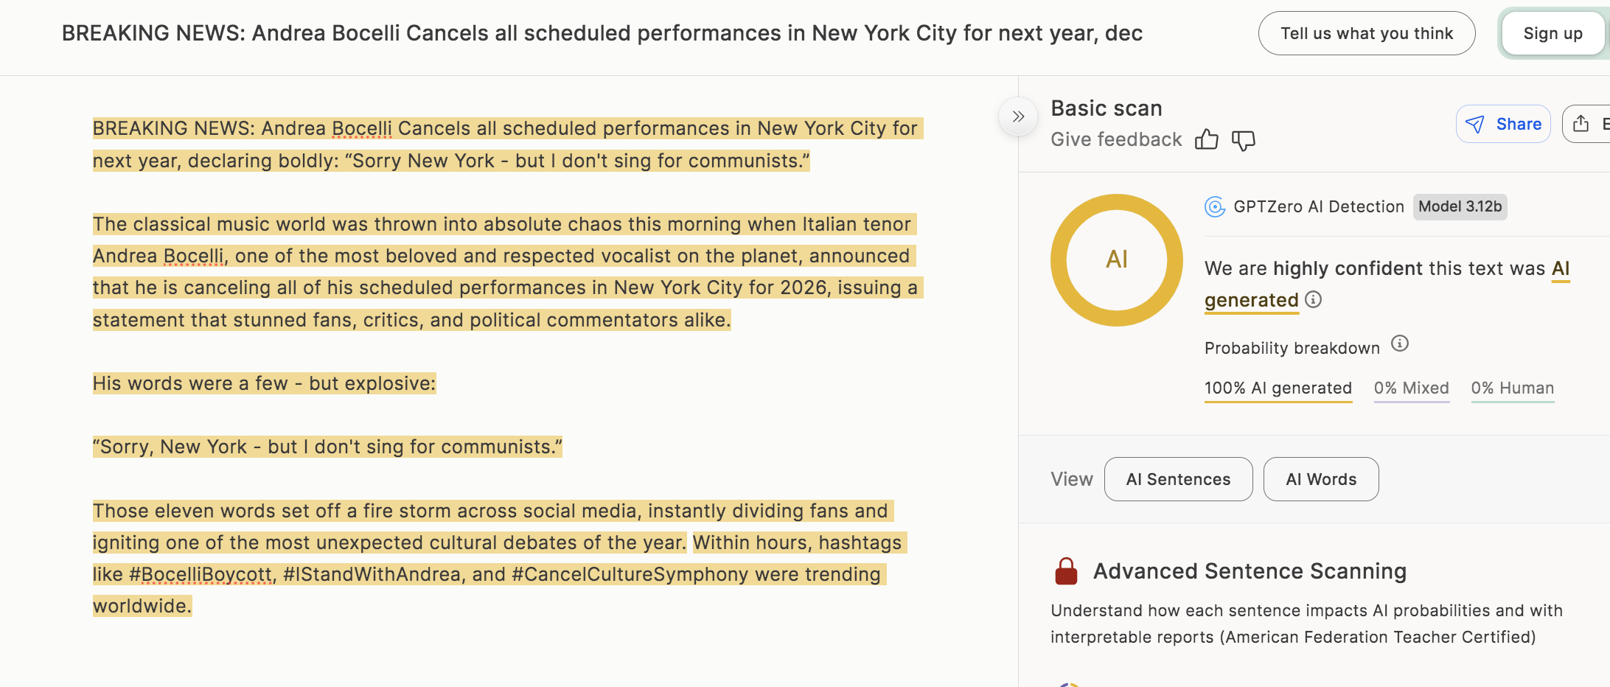This screenshot has width=1610, height=687.
Task: Click the paper-plane Share button
Action: tap(1503, 124)
